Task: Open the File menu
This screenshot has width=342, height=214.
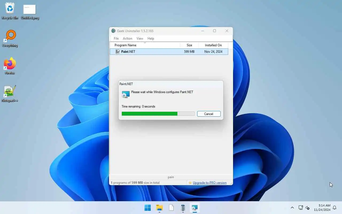Action: (116, 39)
